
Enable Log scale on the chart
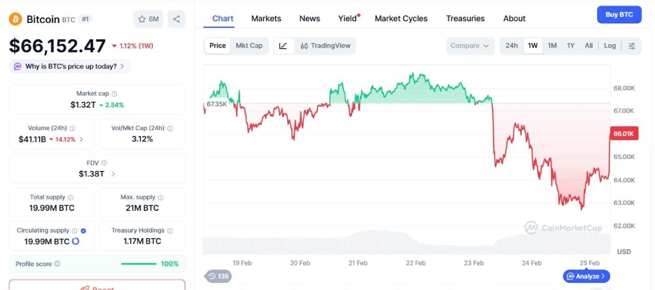point(610,46)
